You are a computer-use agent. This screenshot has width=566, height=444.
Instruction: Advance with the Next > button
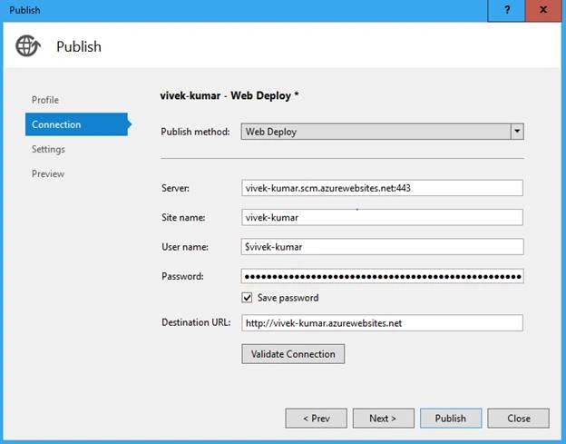click(x=384, y=419)
